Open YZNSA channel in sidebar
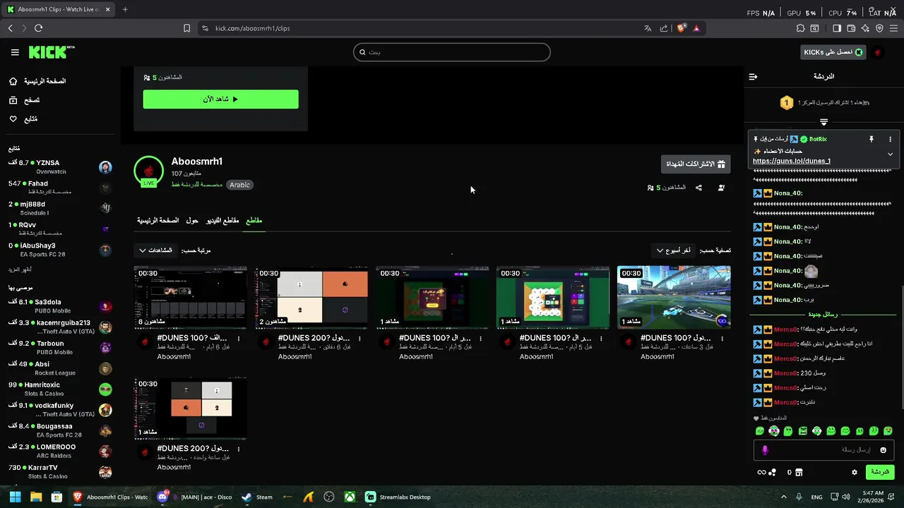The height and width of the screenshot is (508, 904). click(60, 167)
